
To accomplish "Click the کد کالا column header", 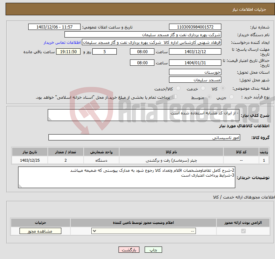I will coord(241,152).
